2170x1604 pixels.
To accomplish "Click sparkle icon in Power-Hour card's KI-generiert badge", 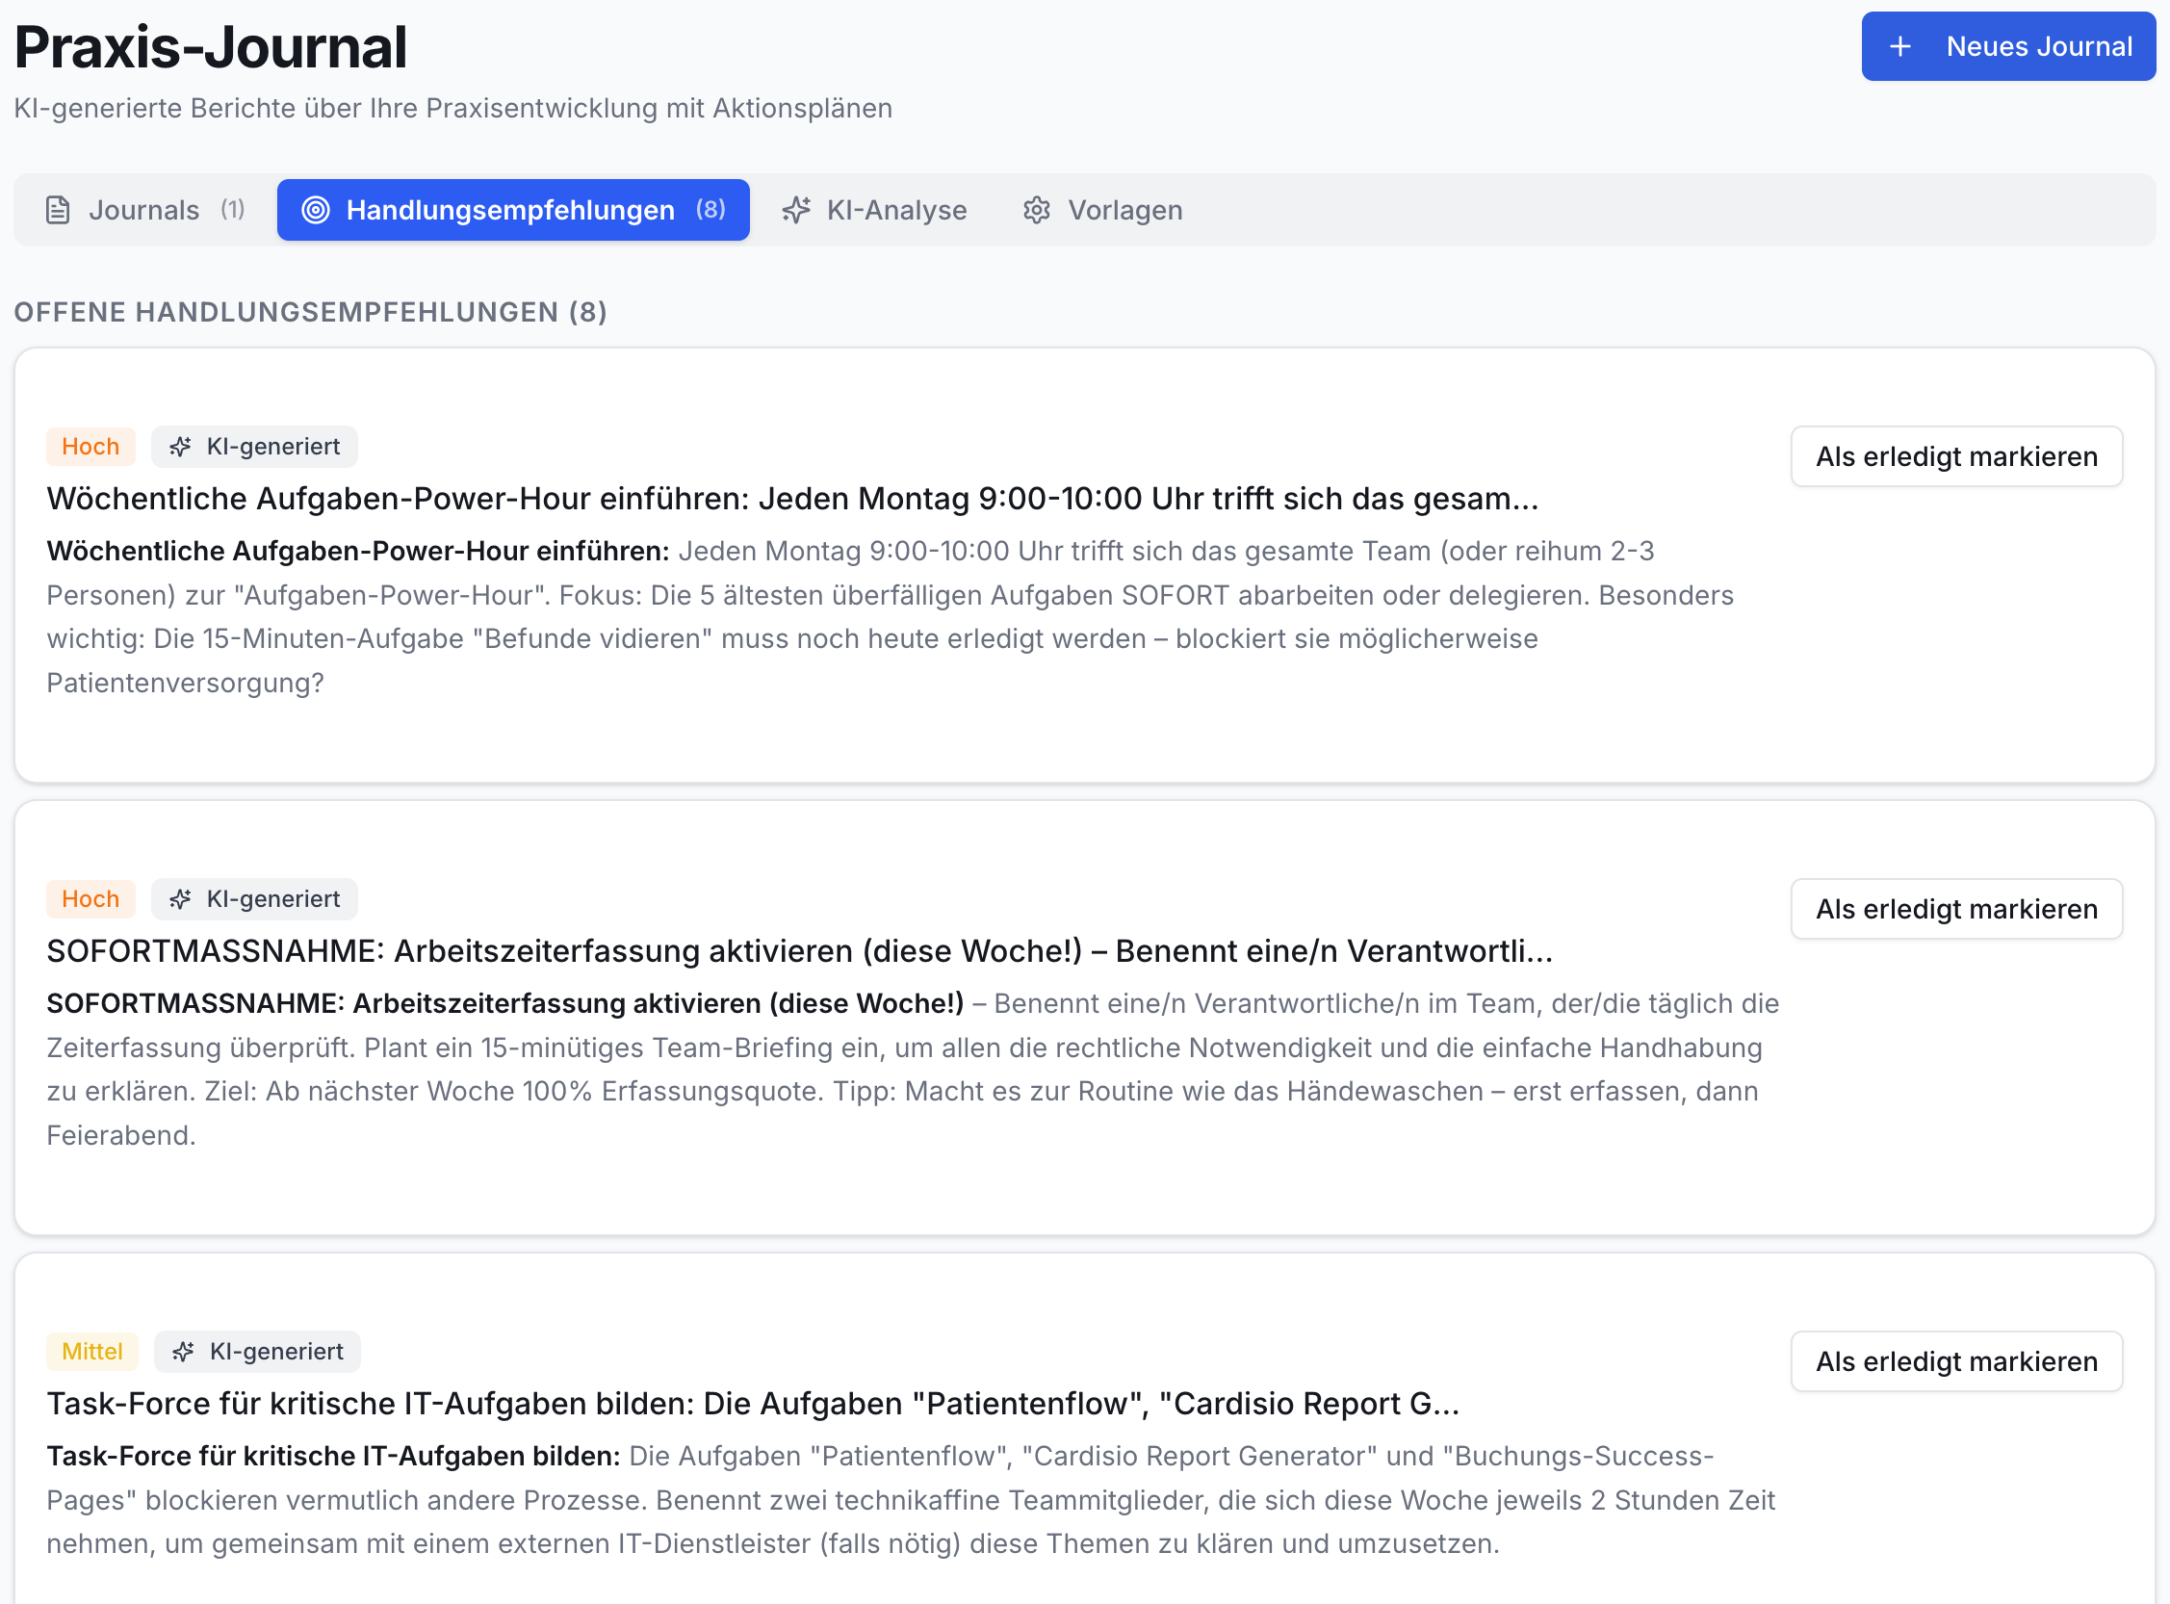I will pyautogui.click(x=181, y=447).
